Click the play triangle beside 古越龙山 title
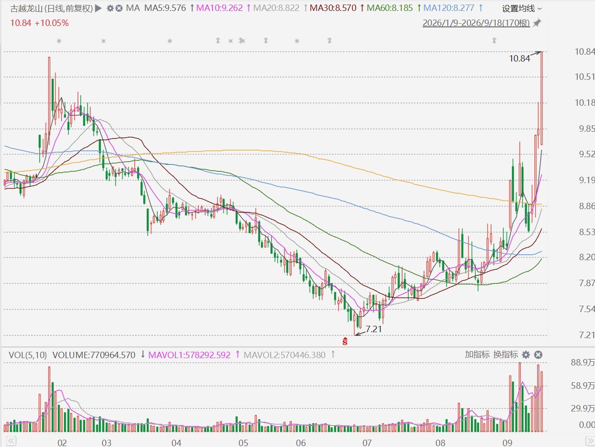 (98, 8)
